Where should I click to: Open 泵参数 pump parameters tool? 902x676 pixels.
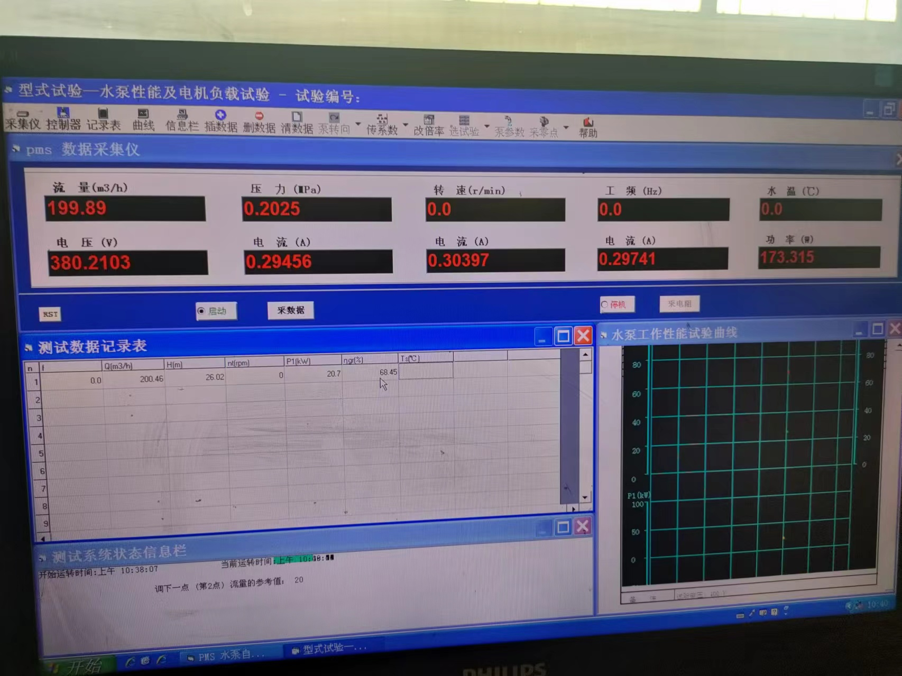tap(509, 127)
